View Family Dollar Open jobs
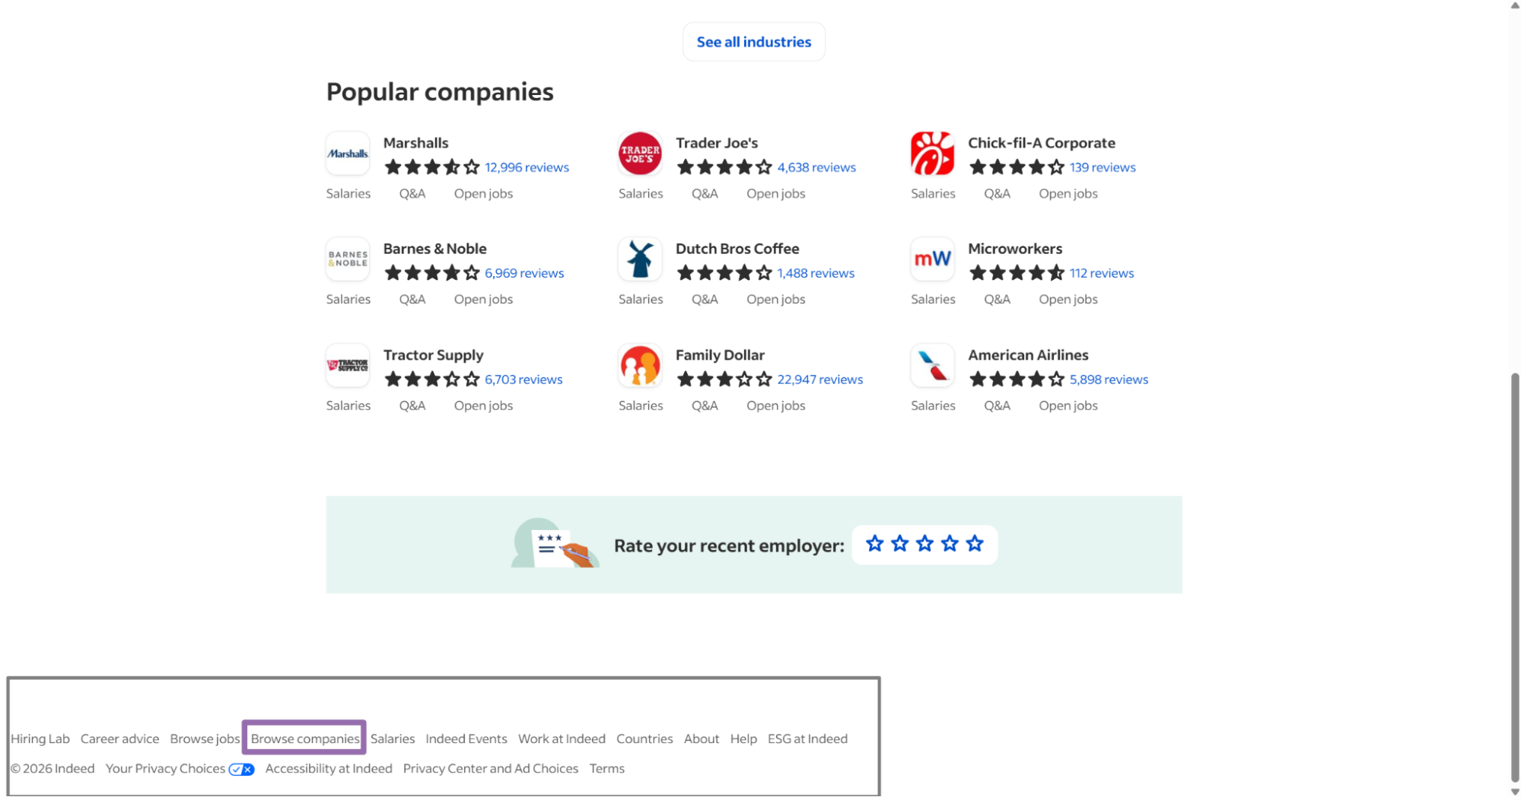This screenshot has width=1521, height=797. pos(775,406)
